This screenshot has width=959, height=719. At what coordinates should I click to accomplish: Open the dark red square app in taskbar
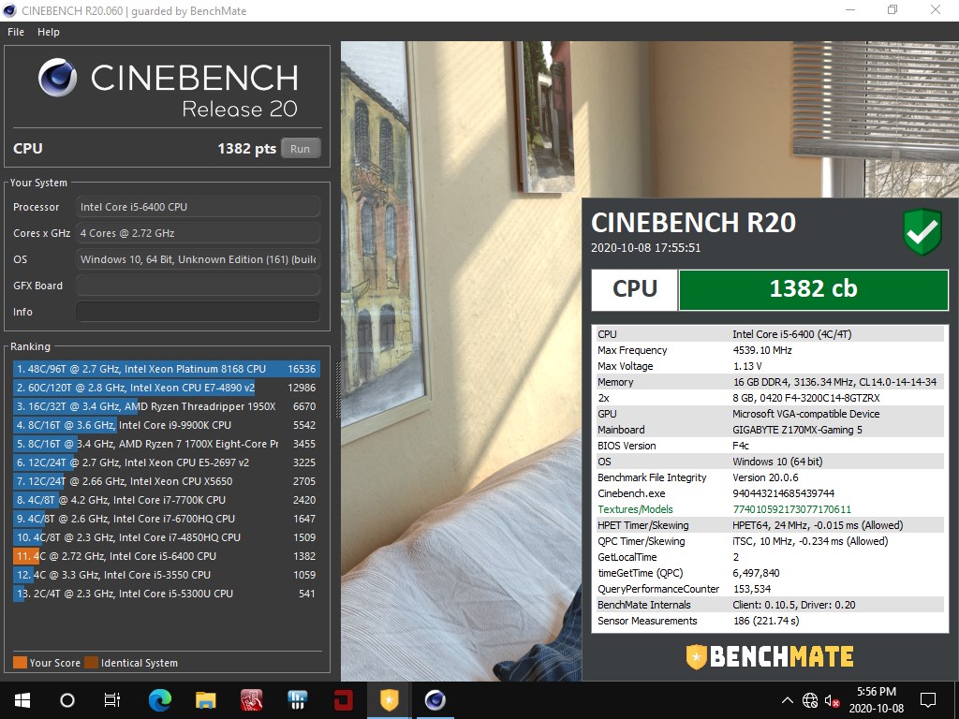[x=343, y=700]
